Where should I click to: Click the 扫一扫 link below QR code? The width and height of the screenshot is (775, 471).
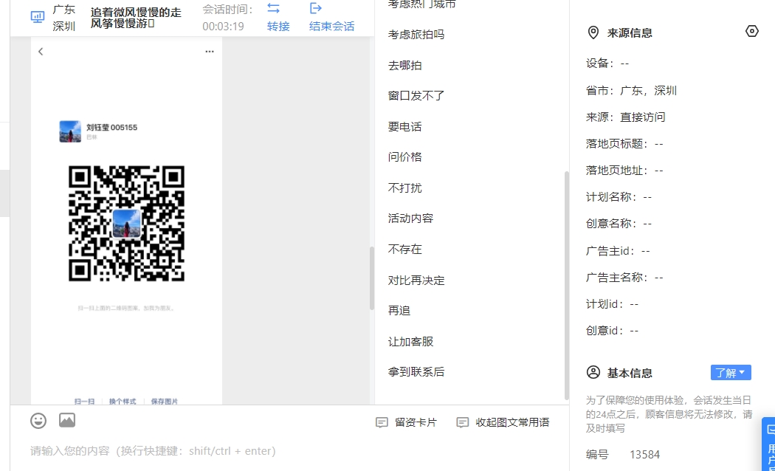tap(85, 402)
